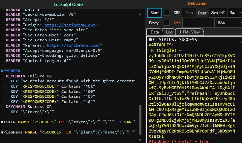Click the 'Content-Length: 62' header line
Screen dimensions: 242x143
pos(38,61)
